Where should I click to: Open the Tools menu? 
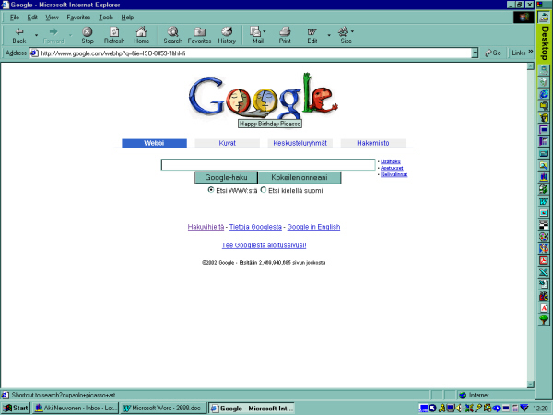point(106,18)
